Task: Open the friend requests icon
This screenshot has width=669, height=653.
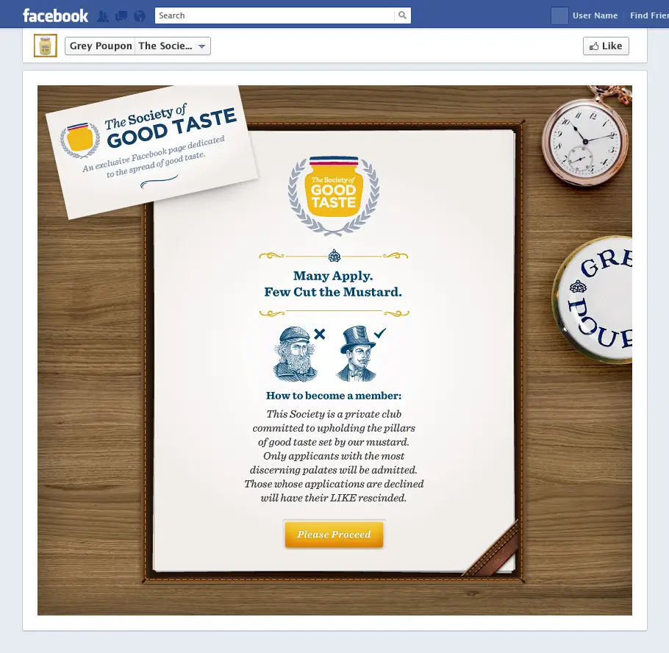Action: pos(102,16)
